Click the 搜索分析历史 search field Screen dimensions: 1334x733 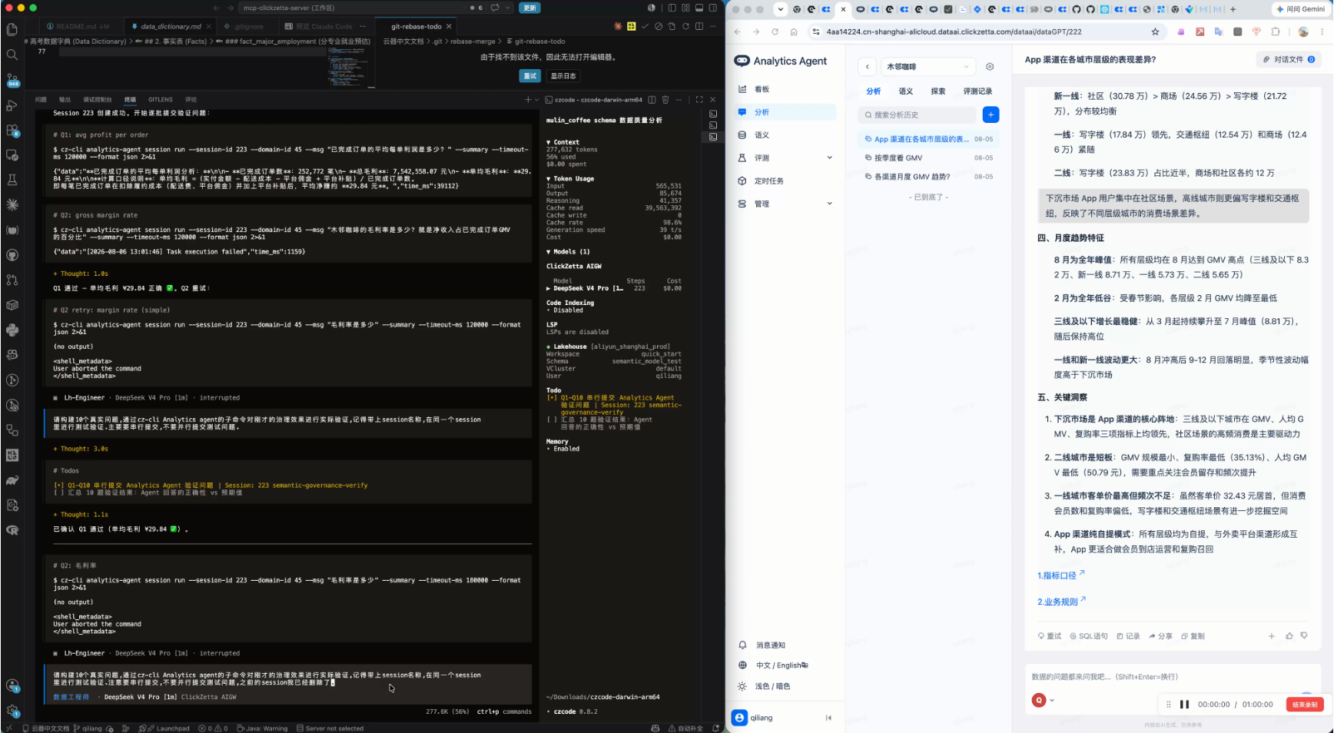pos(917,114)
